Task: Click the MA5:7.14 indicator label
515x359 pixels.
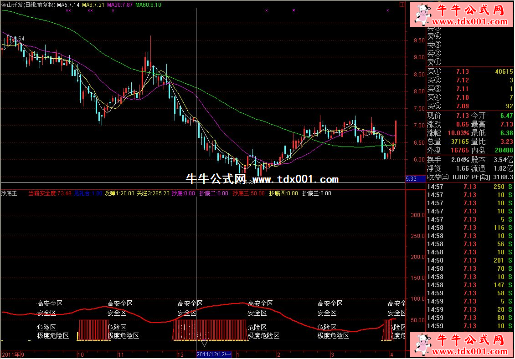Action: pos(68,5)
